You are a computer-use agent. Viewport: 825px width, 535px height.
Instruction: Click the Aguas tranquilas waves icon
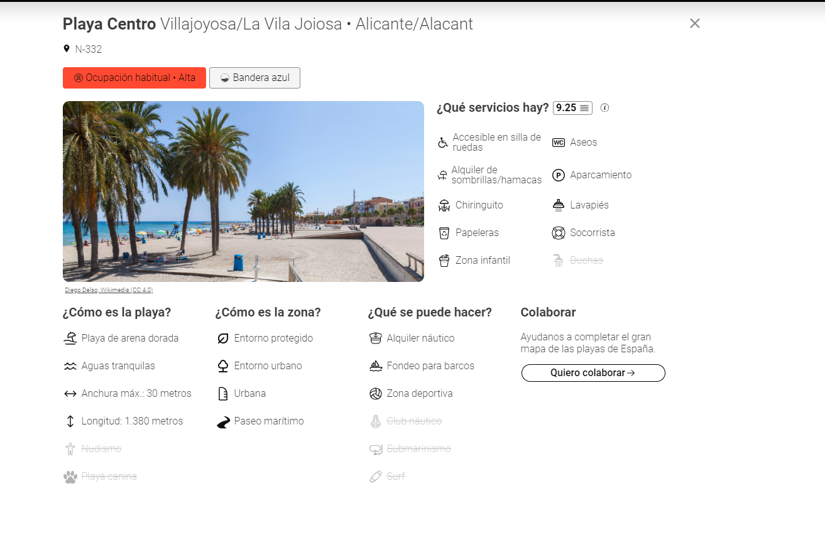click(x=70, y=366)
